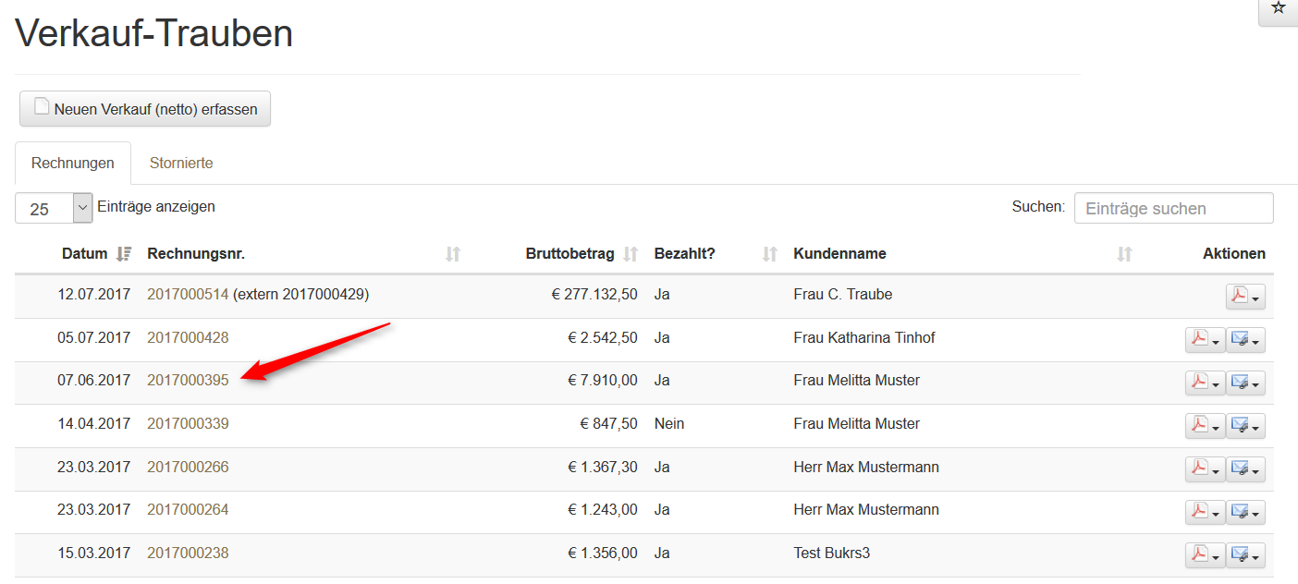Select the Rechnungen tab
Screen dimensions: 1298x584
pyautogui.click(x=73, y=164)
